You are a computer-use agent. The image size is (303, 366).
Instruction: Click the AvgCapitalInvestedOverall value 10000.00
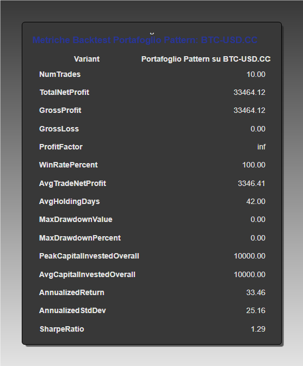click(x=250, y=274)
